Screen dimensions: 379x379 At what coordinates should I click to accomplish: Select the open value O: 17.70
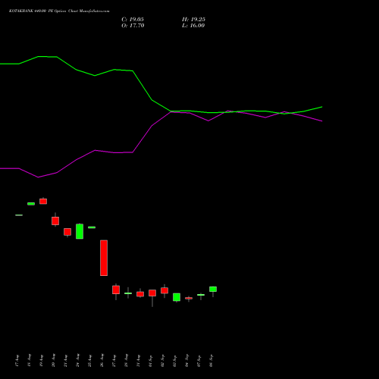point(133,26)
